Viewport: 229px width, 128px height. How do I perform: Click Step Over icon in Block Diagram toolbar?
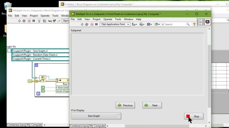(x=54, y=21)
